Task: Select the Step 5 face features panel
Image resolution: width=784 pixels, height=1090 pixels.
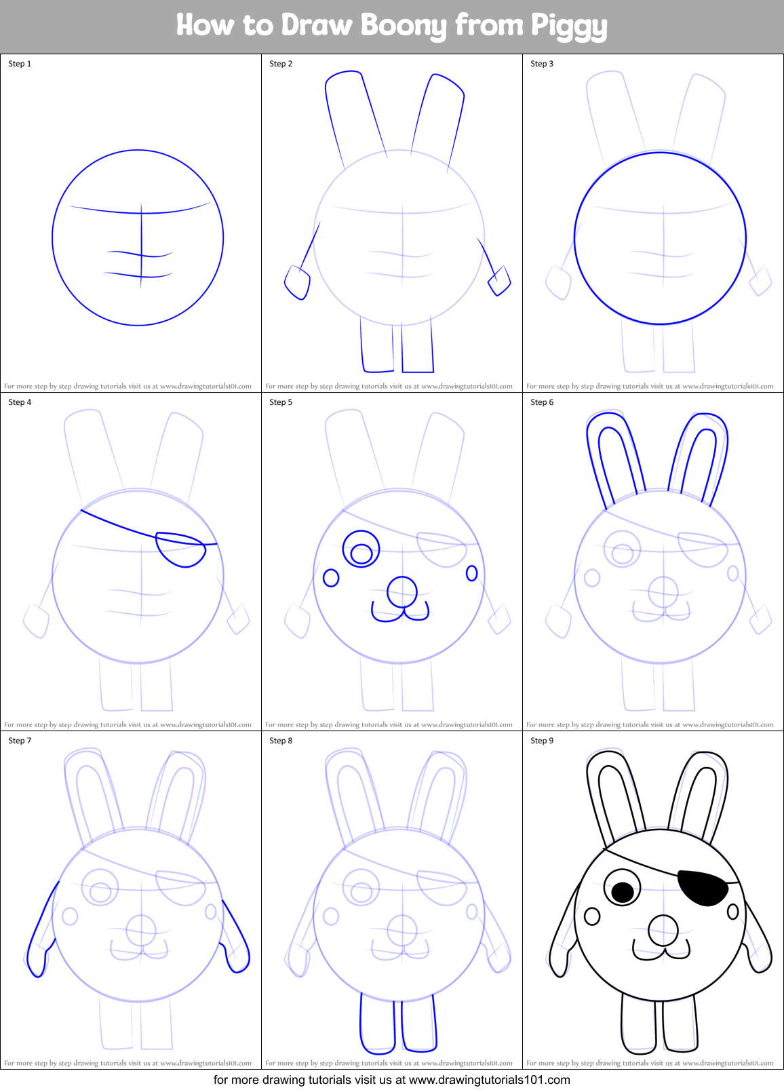Action: (392, 562)
